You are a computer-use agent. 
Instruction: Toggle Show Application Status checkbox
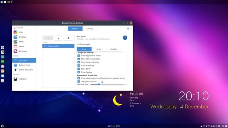(x=78, y=55)
